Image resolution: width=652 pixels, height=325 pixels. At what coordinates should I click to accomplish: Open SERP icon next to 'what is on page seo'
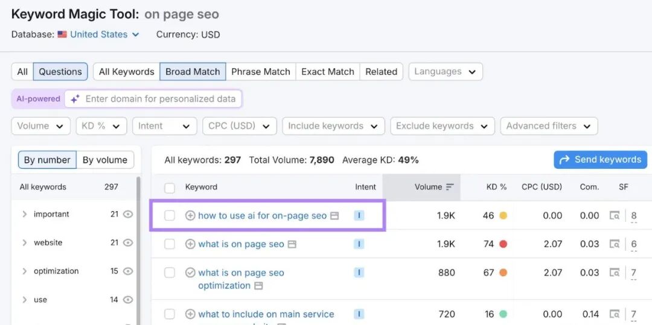[x=292, y=244]
